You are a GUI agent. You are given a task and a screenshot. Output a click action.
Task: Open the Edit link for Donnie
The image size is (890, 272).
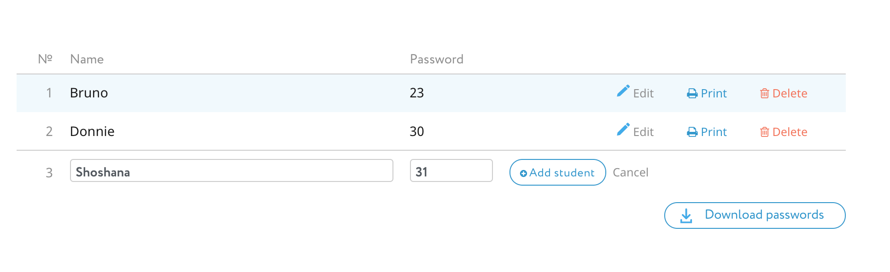tap(643, 132)
